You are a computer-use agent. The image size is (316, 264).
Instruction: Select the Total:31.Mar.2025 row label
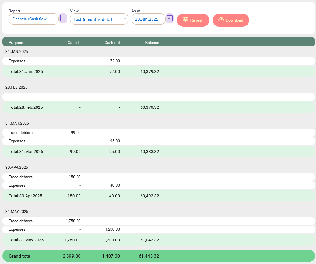pos(26,152)
